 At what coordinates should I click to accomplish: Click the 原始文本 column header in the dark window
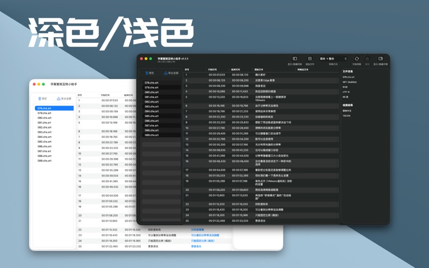[x=260, y=70]
